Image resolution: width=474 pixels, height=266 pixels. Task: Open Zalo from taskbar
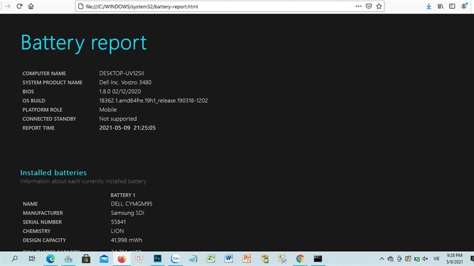(x=175, y=258)
